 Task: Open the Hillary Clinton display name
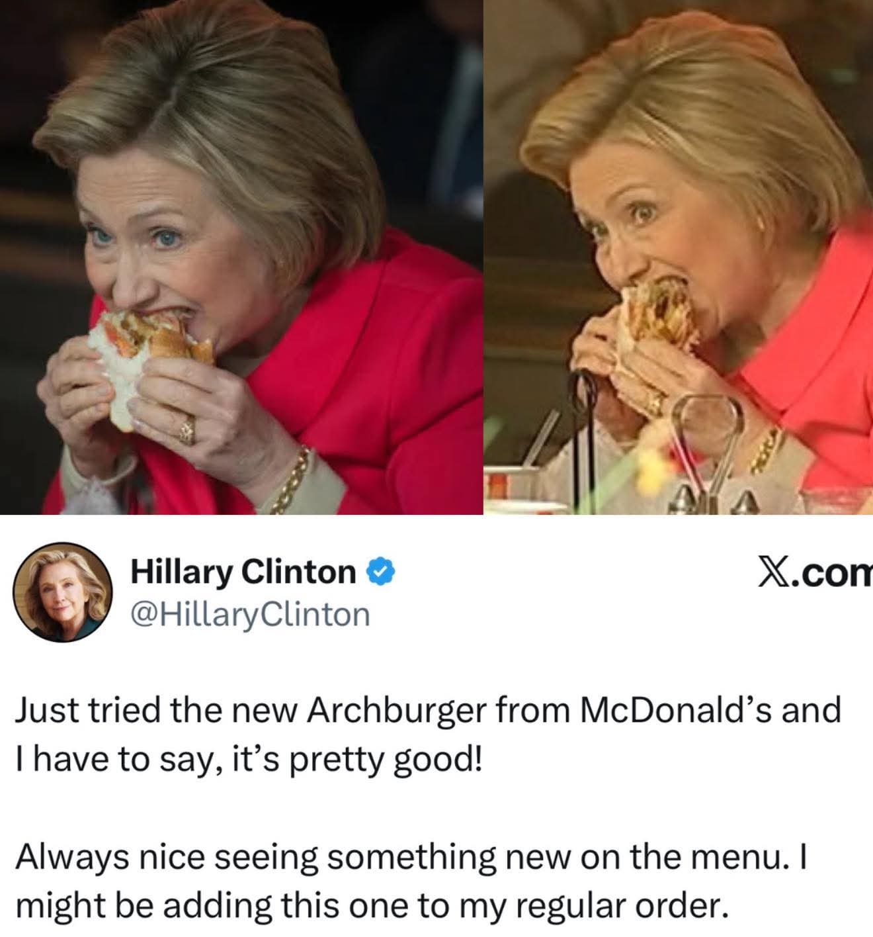point(243,571)
